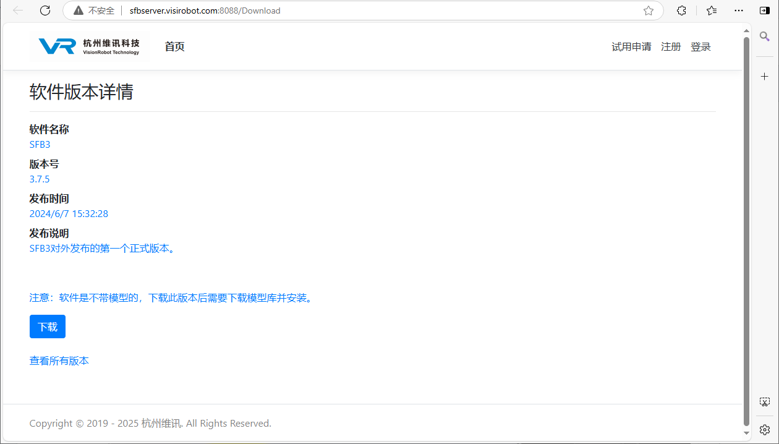Click the release time 2024/6/7 15:32:28
The width and height of the screenshot is (779, 444).
click(69, 214)
